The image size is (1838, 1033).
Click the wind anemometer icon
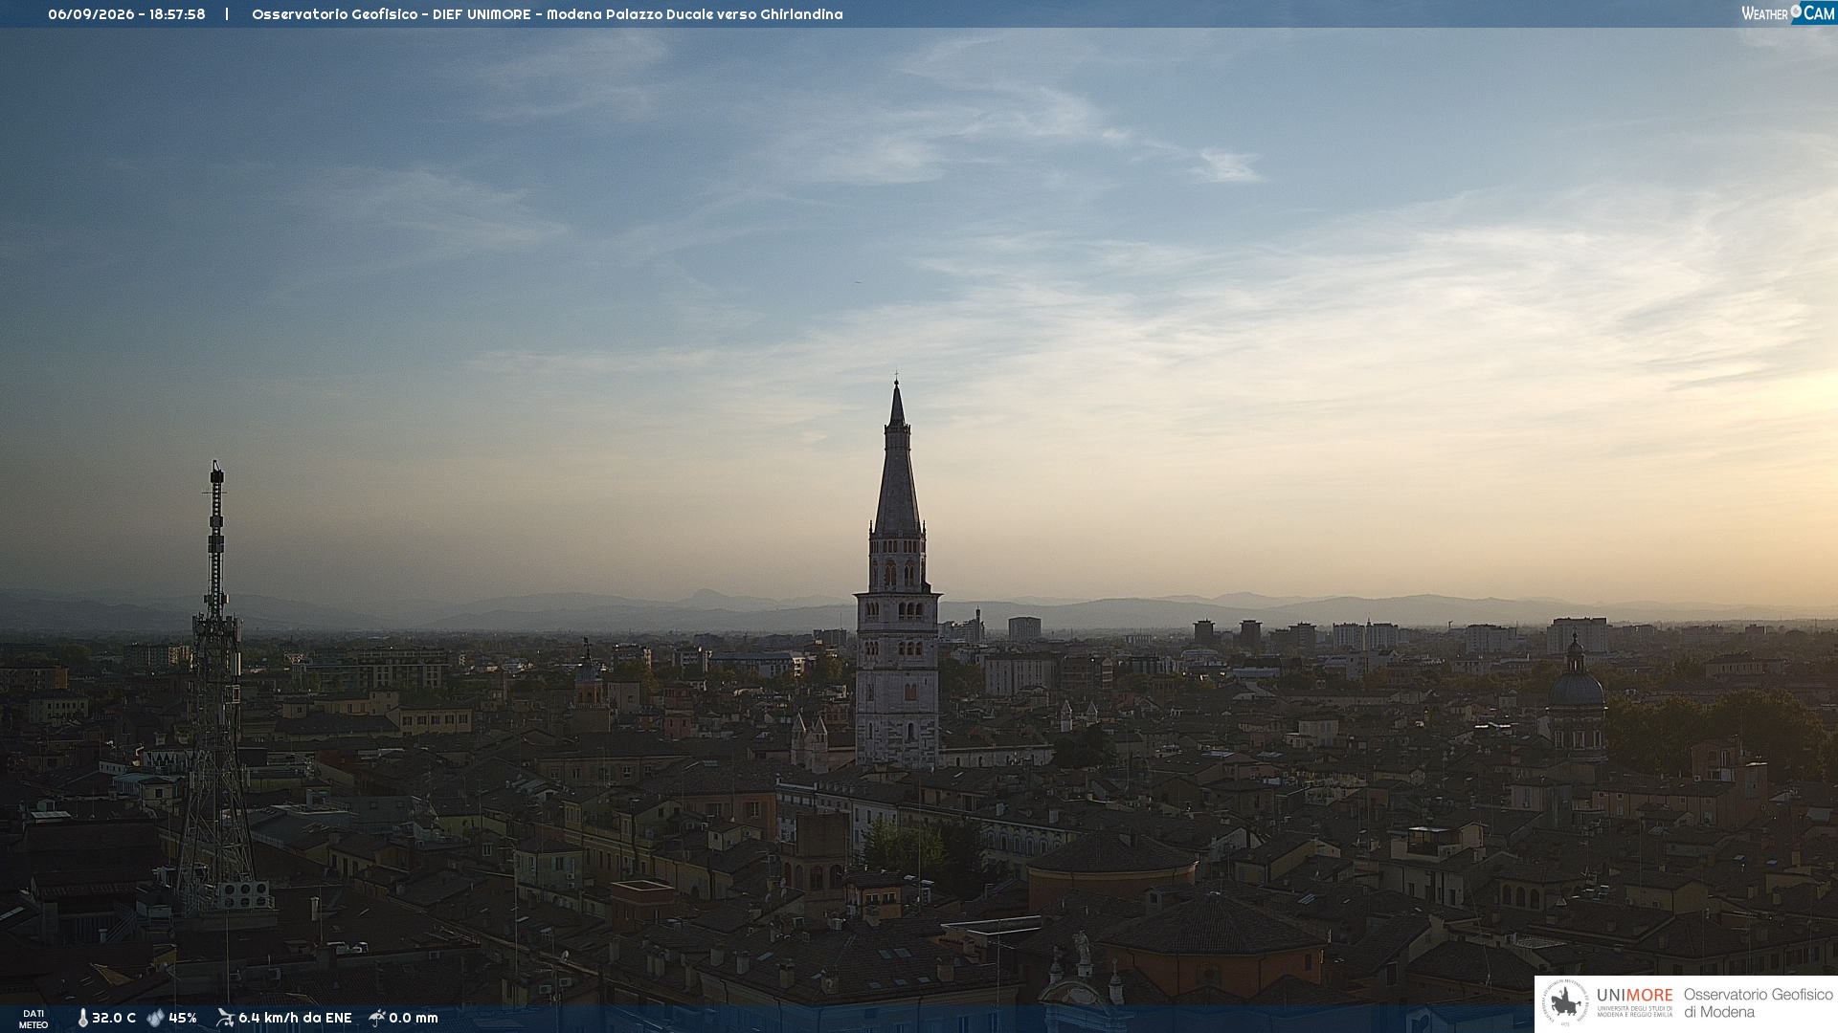pos(225,1018)
